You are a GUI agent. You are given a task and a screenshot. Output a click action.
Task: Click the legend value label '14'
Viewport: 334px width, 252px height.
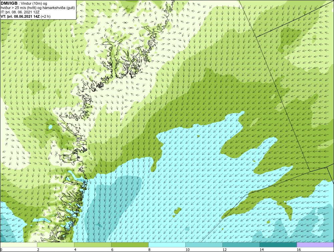tap(262, 250)
